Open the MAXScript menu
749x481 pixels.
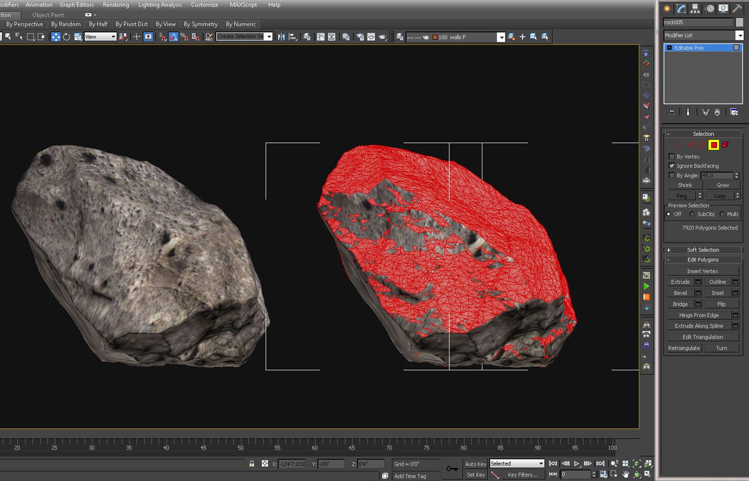point(243,5)
